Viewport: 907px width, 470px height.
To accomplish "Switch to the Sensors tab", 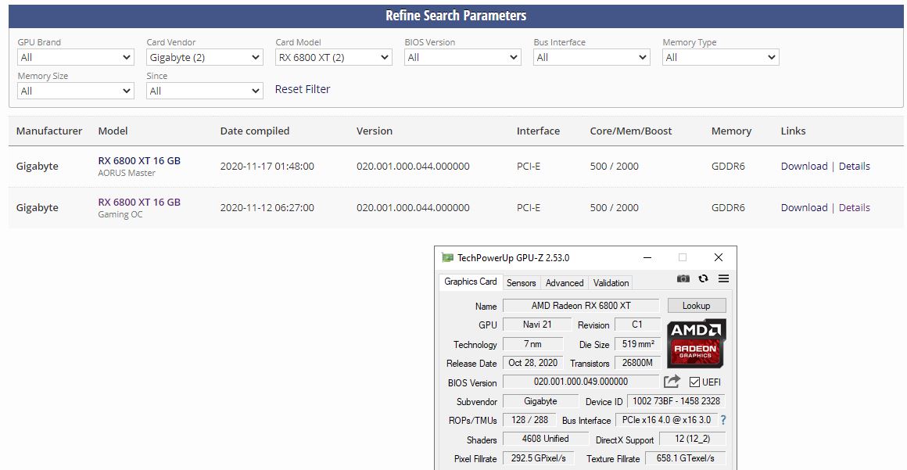I will [521, 283].
